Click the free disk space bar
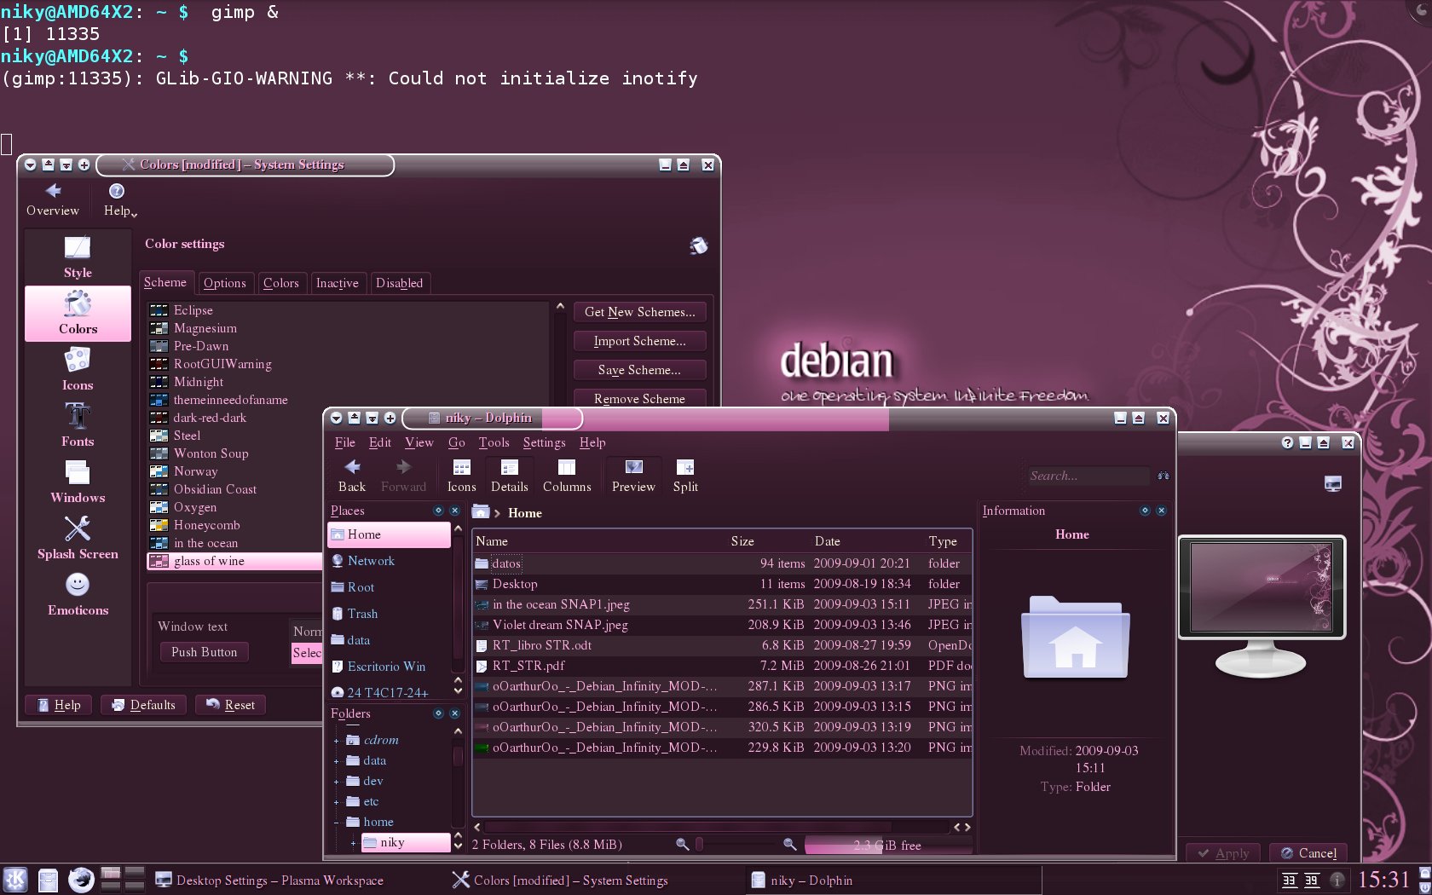The image size is (1432, 895). [x=888, y=846]
